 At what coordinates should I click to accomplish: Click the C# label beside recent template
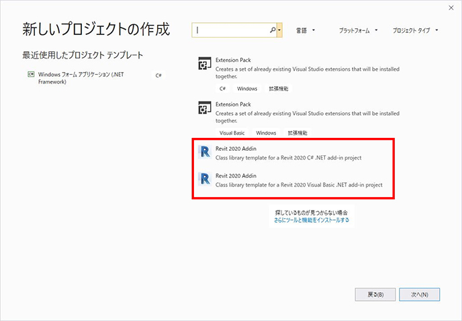(x=158, y=75)
